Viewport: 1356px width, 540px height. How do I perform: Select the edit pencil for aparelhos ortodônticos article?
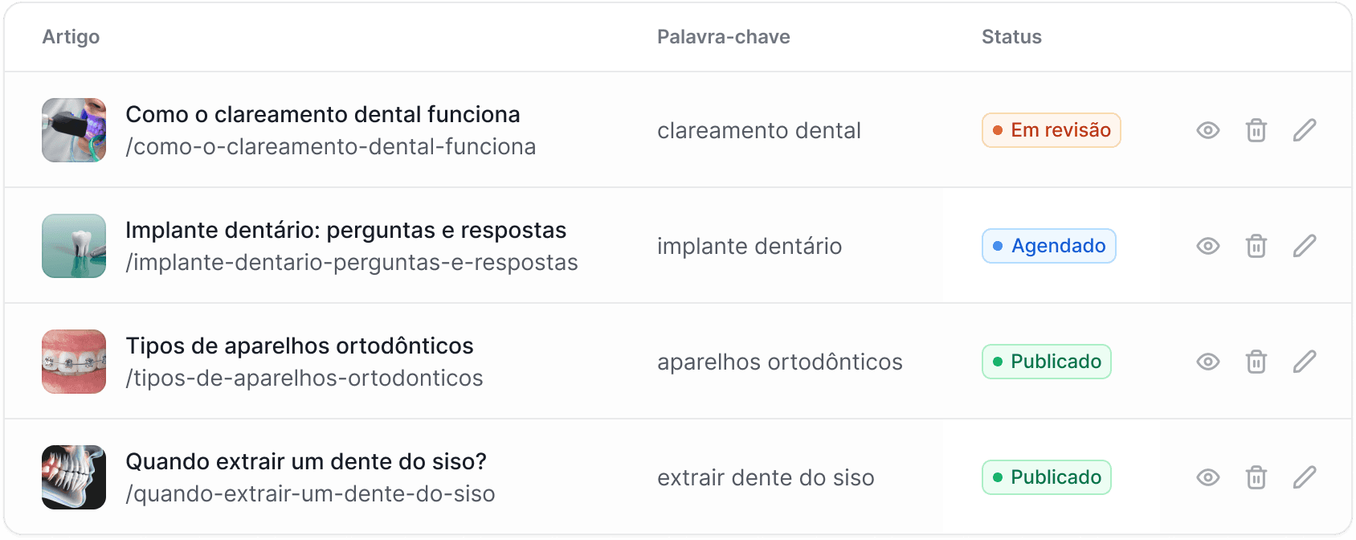click(1305, 362)
